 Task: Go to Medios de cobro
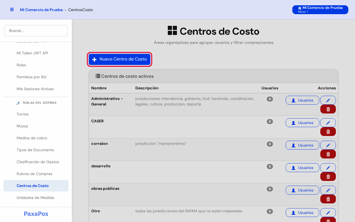36,138
